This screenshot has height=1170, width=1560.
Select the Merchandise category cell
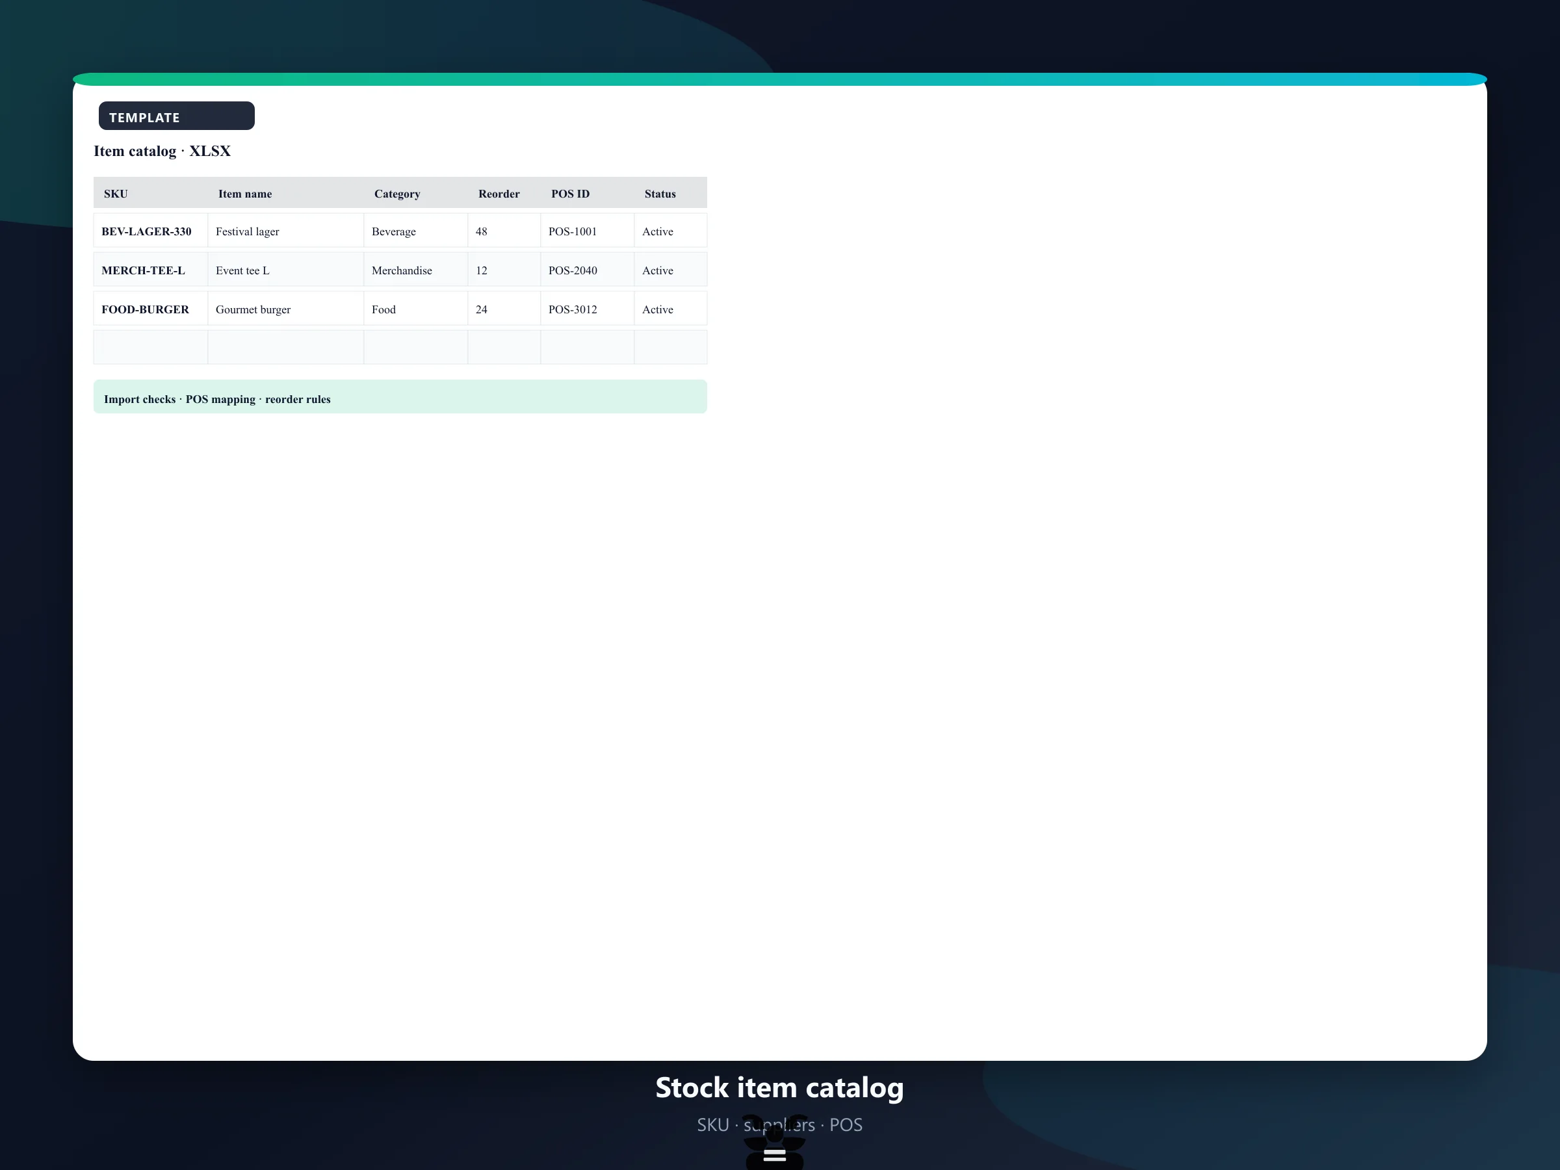click(x=415, y=269)
